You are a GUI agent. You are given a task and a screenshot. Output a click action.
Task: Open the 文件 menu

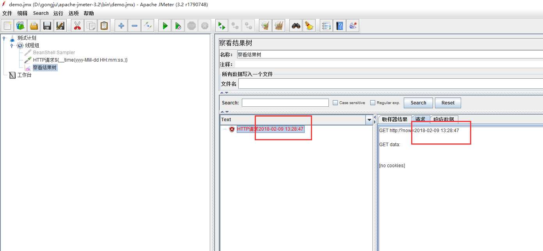[x=7, y=13]
